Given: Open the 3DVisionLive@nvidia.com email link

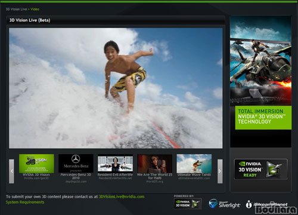Looking at the screenshot, I should (x=122, y=196).
